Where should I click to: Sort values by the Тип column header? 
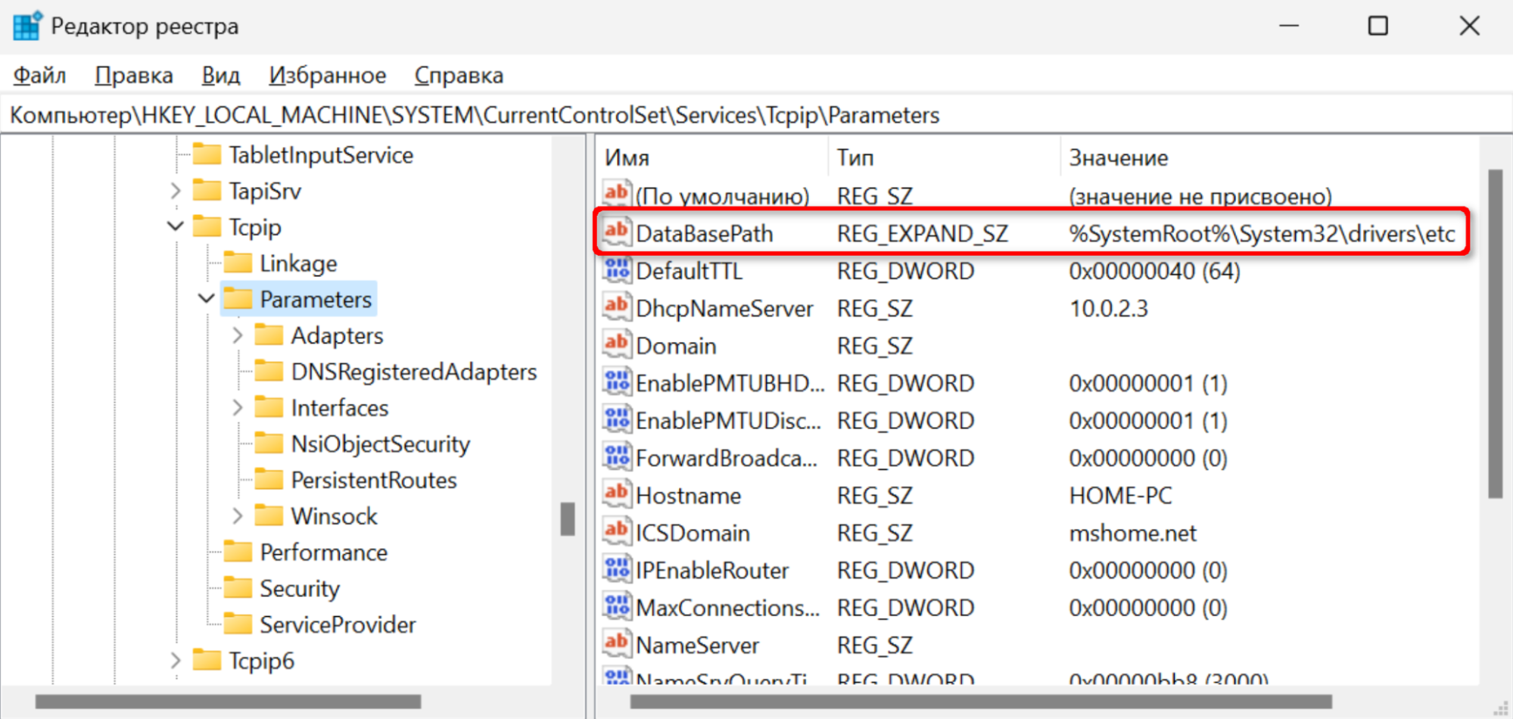point(944,157)
